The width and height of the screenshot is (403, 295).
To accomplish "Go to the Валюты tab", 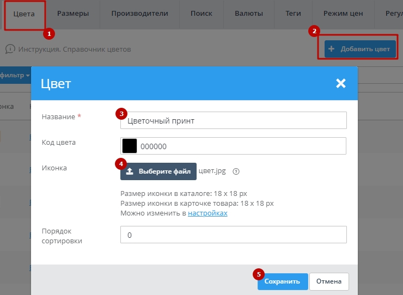I will tap(249, 14).
